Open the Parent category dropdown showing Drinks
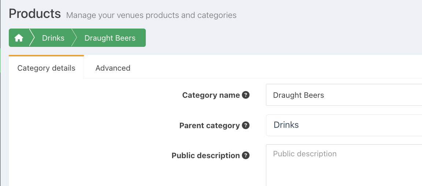The image size is (422, 186). (344, 125)
